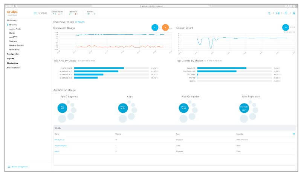Open the table column settings icon in WLANs

point(294,134)
